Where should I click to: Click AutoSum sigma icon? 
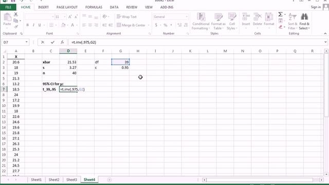point(281,14)
